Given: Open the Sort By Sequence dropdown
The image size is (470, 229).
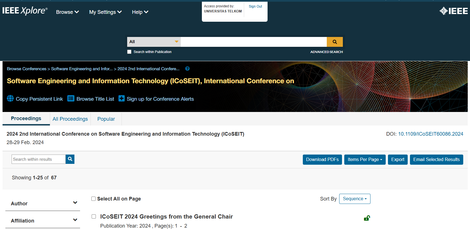Looking at the screenshot, I should pyautogui.click(x=354, y=199).
